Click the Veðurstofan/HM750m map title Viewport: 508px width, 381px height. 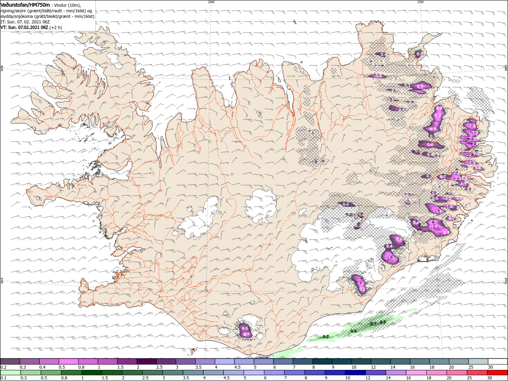click(x=25, y=4)
